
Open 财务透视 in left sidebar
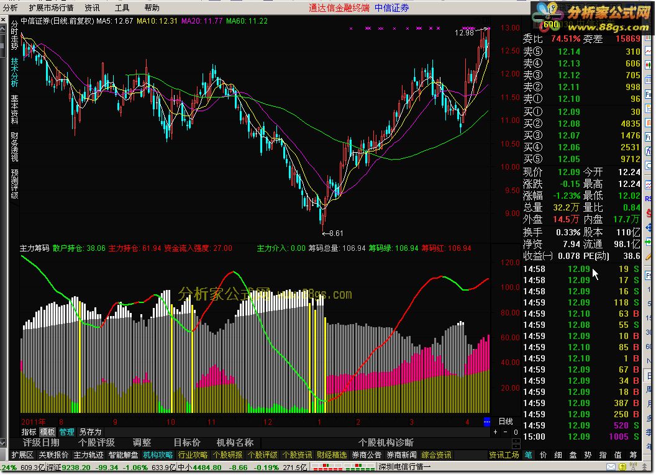[14, 147]
